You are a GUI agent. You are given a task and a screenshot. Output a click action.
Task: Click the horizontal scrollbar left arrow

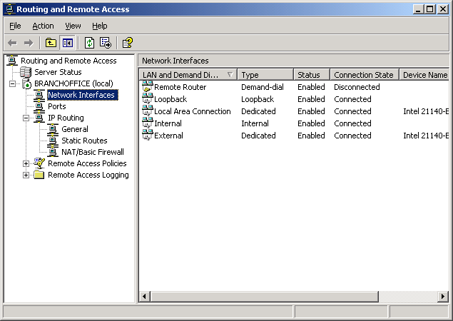[144, 296]
